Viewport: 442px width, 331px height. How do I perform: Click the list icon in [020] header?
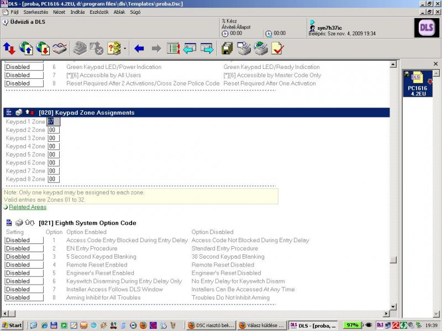click(x=9, y=113)
